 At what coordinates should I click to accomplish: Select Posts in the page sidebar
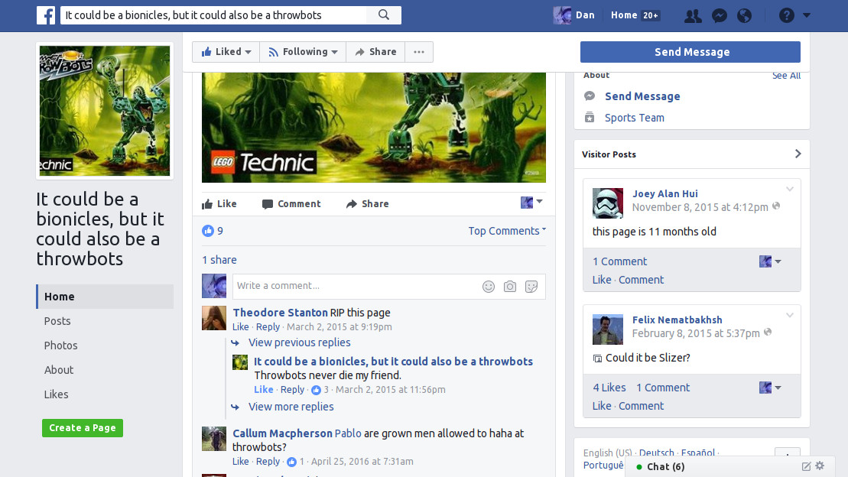[57, 321]
